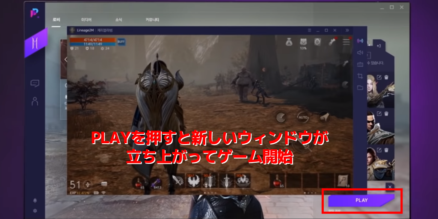Switch to the 소식 tab
438x219 pixels.
[x=118, y=20]
